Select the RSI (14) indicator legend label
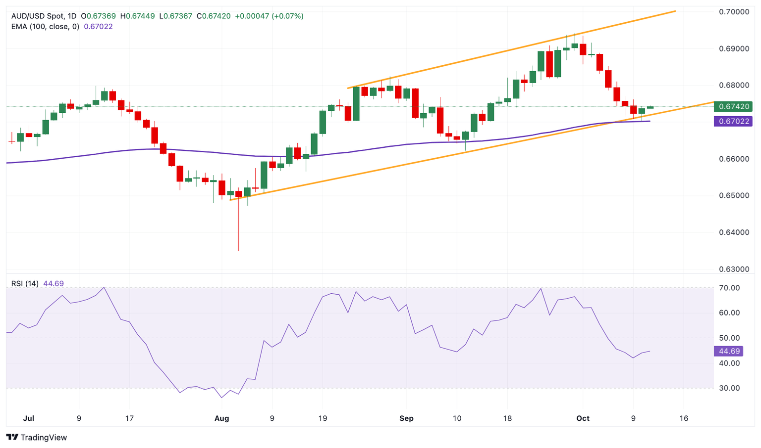 coord(25,283)
